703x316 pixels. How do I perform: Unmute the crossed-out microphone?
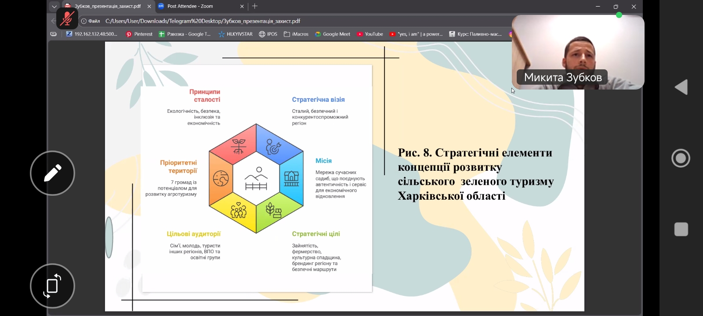[x=67, y=19]
